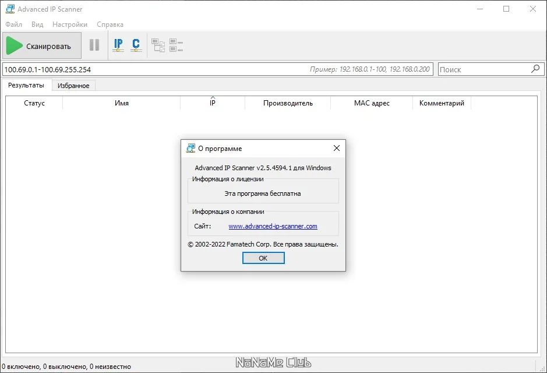The width and height of the screenshot is (547, 373).
Task: Click the Advanced IP Scanner title bar icon
Action: point(10,9)
